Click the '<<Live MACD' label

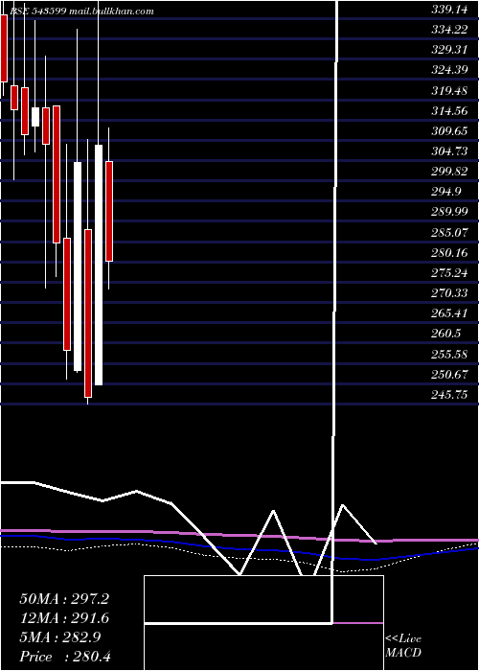403,646
